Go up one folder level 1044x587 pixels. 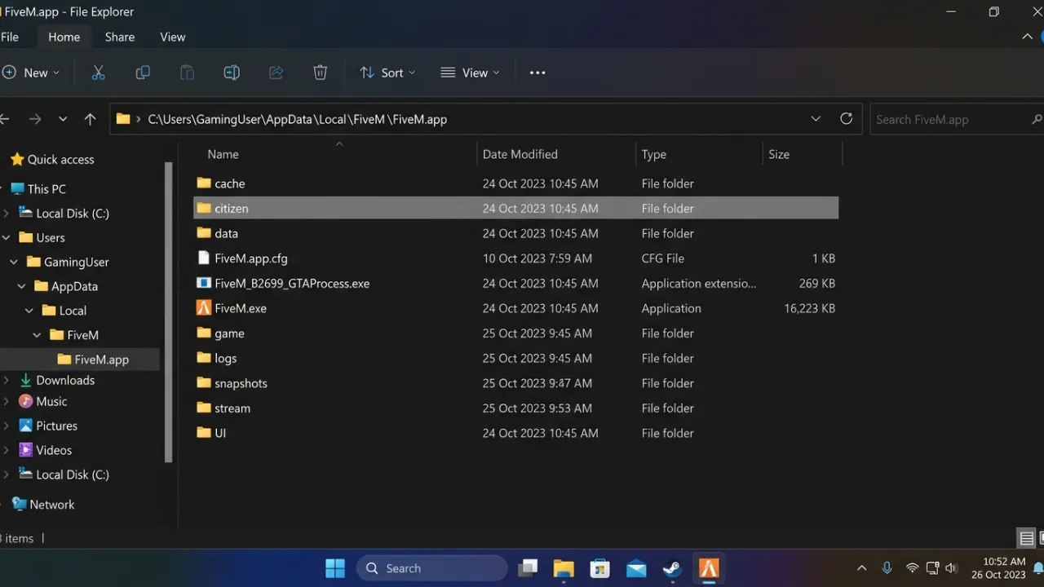pyautogui.click(x=90, y=119)
